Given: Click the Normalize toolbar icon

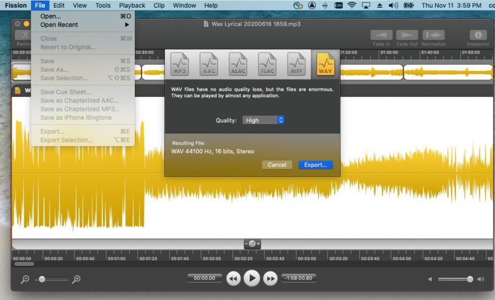Looking at the screenshot, I should [433, 35].
